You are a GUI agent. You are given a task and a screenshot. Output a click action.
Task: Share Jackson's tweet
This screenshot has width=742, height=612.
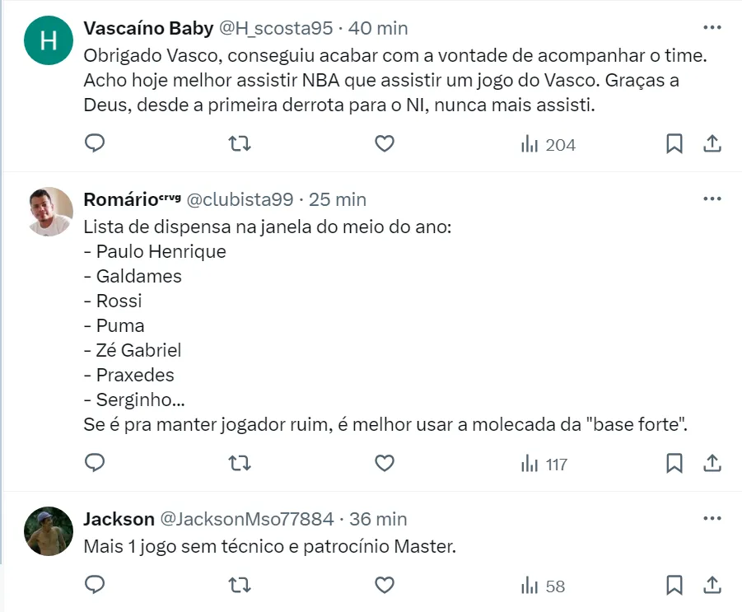click(x=712, y=586)
